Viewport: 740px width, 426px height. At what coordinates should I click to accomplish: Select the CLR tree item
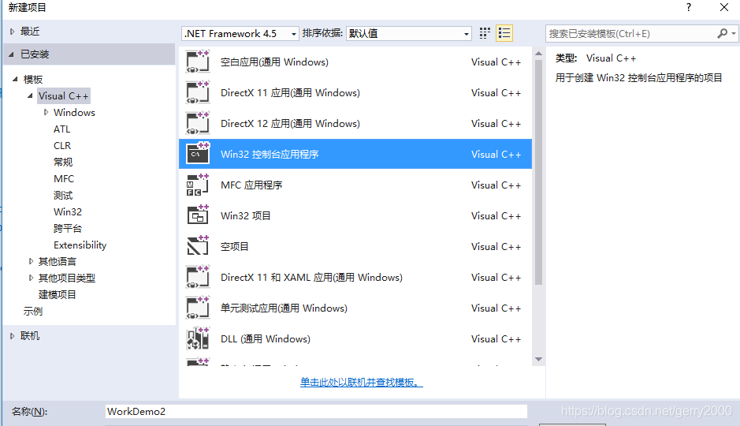[62, 145]
